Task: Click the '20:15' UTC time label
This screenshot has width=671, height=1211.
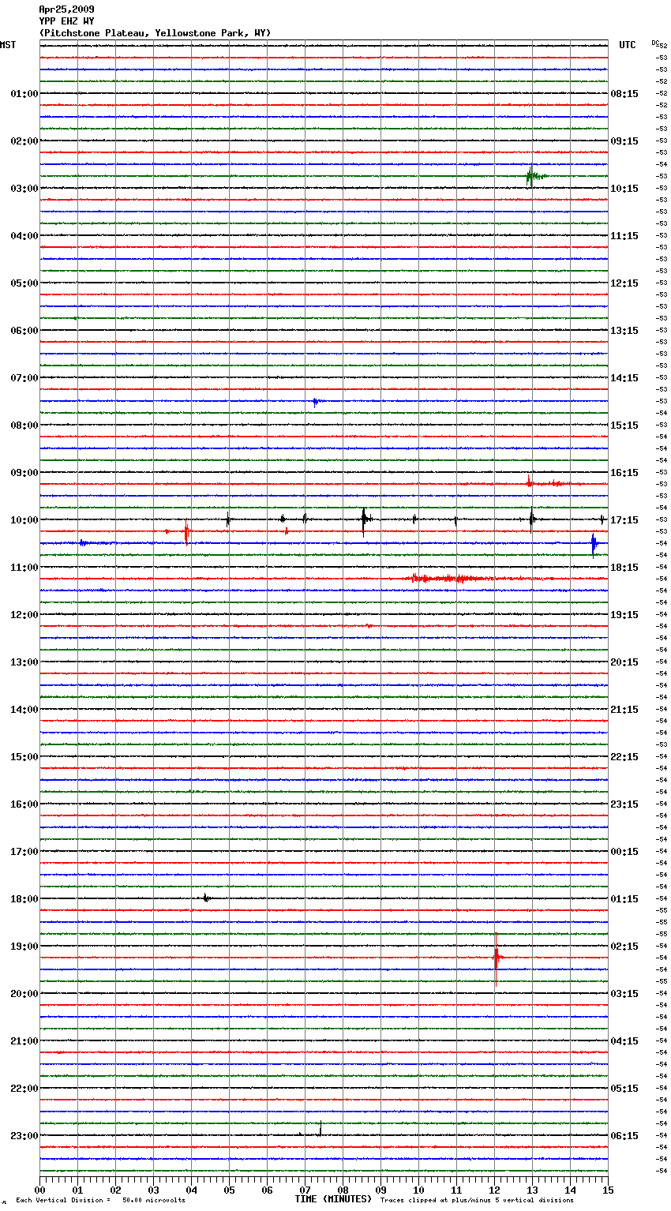Action: [x=624, y=662]
